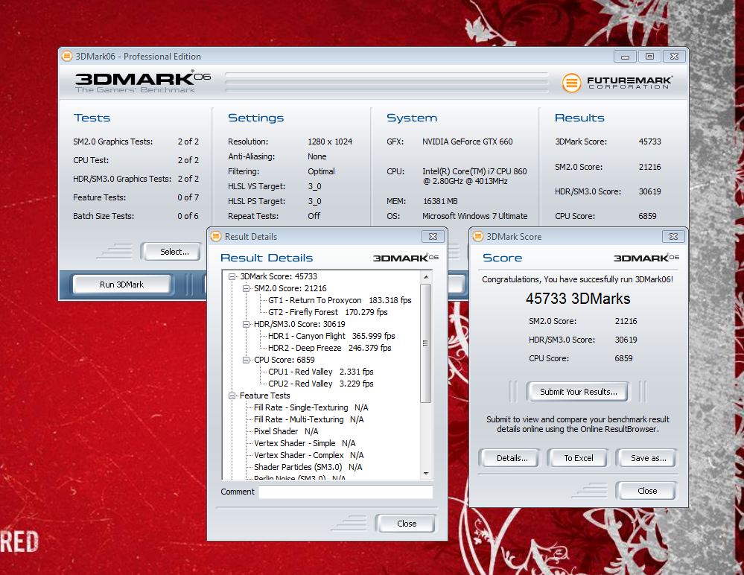Click the scroll up arrow in Result Details
This screenshot has height=575, width=744.
(x=425, y=277)
